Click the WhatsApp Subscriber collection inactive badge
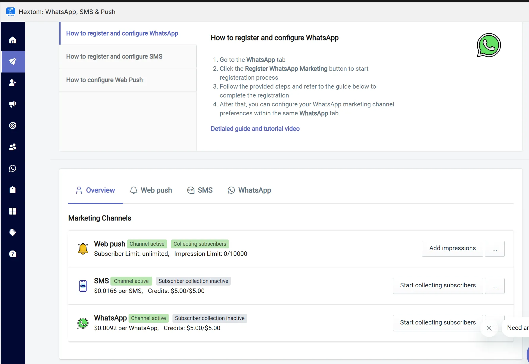The width and height of the screenshot is (529, 364). point(210,318)
